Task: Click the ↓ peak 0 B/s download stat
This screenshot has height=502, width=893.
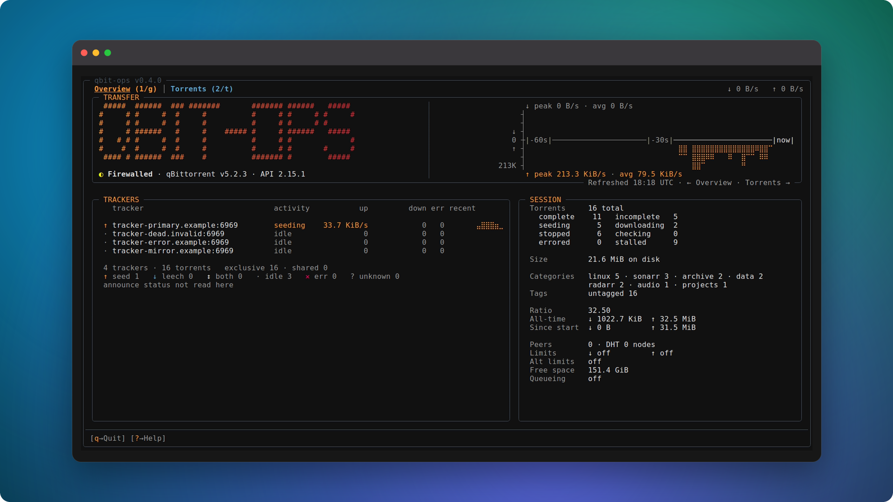Action: (x=552, y=106)
